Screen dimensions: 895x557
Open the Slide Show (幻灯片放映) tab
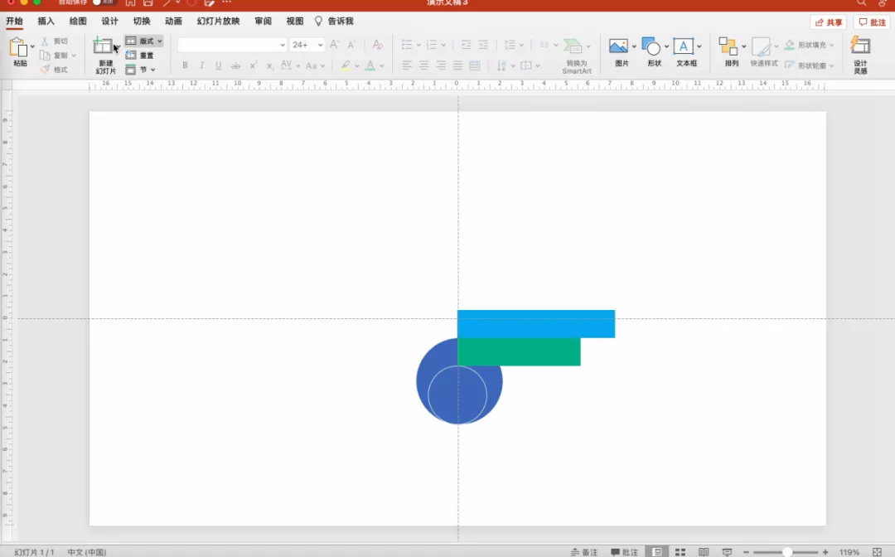[218, 21]
